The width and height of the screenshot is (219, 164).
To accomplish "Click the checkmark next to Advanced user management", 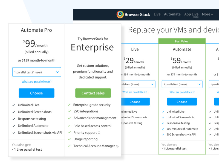I will coord(70,118).
